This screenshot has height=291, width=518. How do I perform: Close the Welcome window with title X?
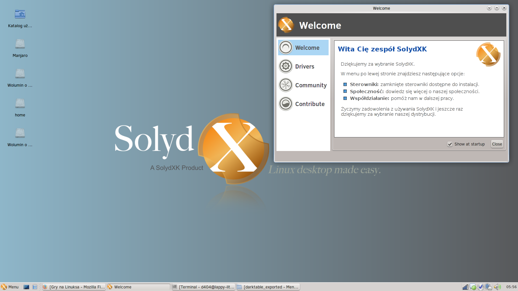504,8
